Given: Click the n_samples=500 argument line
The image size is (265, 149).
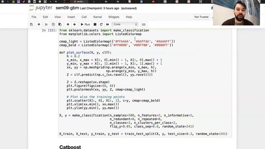Looking at the screenshot, I should click(x=126, y=115).
